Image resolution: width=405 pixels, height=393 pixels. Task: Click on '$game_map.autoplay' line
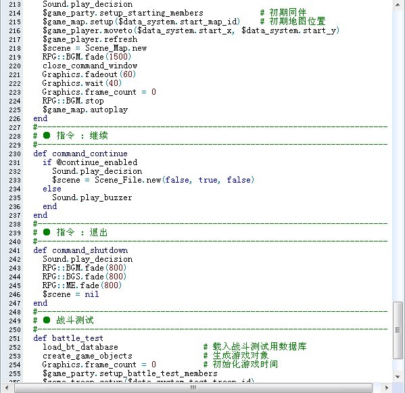[85, 110]
